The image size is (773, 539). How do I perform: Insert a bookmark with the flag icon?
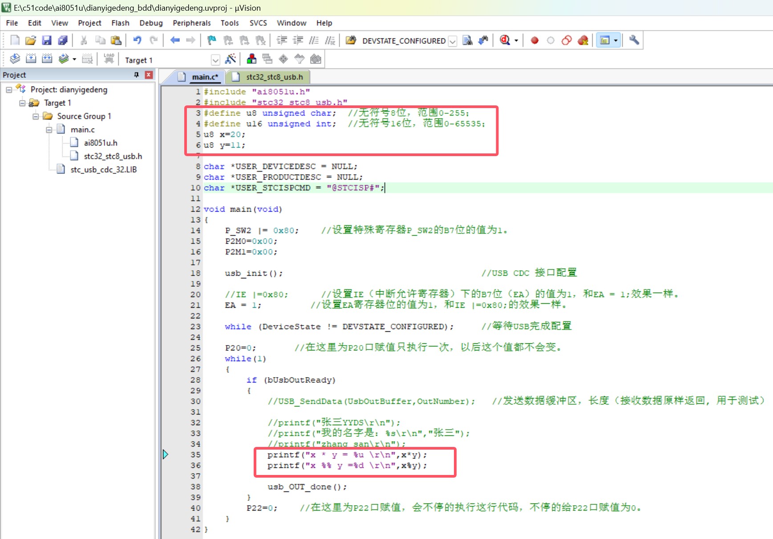pos(212,40)
